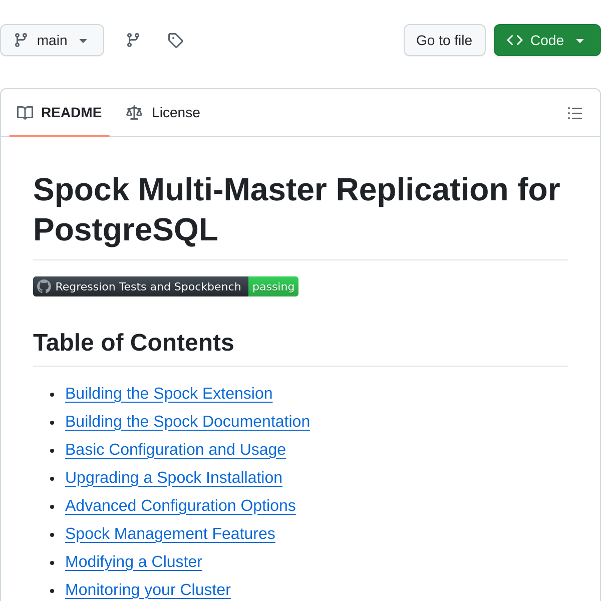The width and height of the screenshot is (601, 601).
Task: Expand the main branch dropdown
Action: tap(52, 40)
